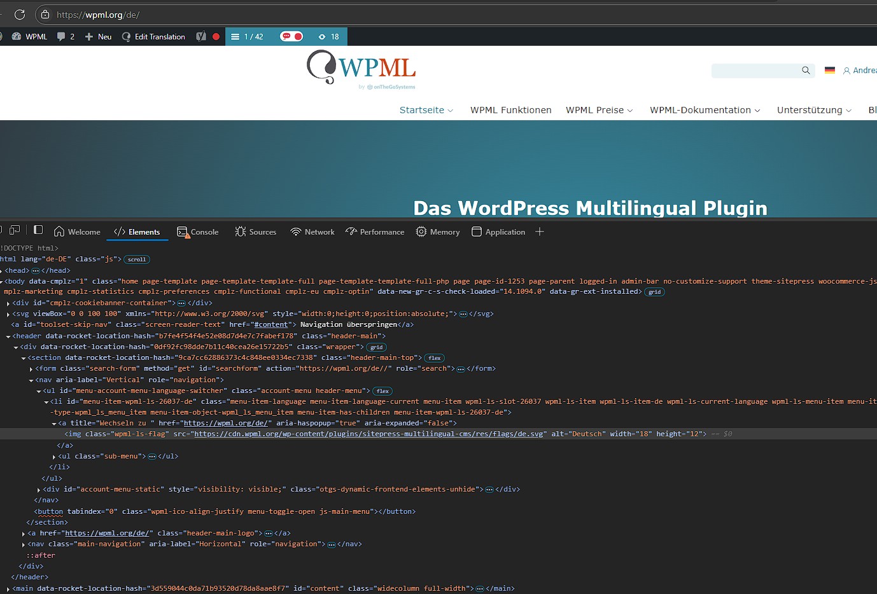Select the toolset-skip-nav anchor row
877x594 pixels.
[x=213, y=324]
